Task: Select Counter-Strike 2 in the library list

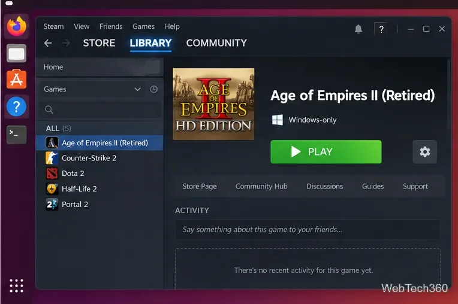Action: [100, 158]
